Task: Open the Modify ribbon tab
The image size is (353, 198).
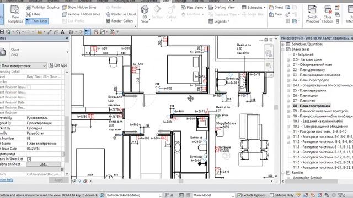Action: coord(214,1)
